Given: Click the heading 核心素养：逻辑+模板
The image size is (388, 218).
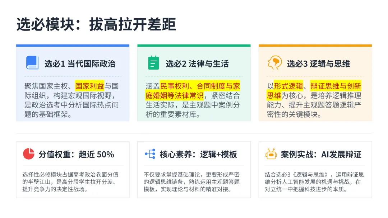Looking at the screenshot, I should pos(198,154).
